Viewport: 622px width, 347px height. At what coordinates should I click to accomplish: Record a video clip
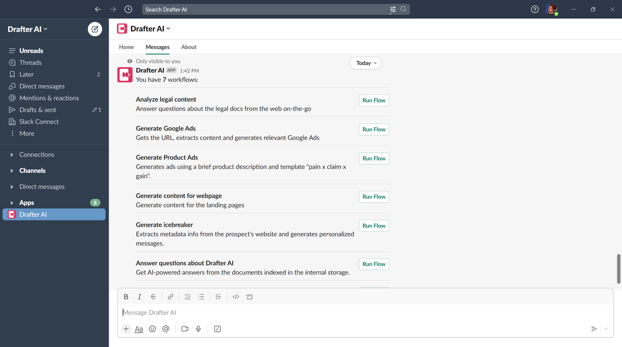(185, 329)
